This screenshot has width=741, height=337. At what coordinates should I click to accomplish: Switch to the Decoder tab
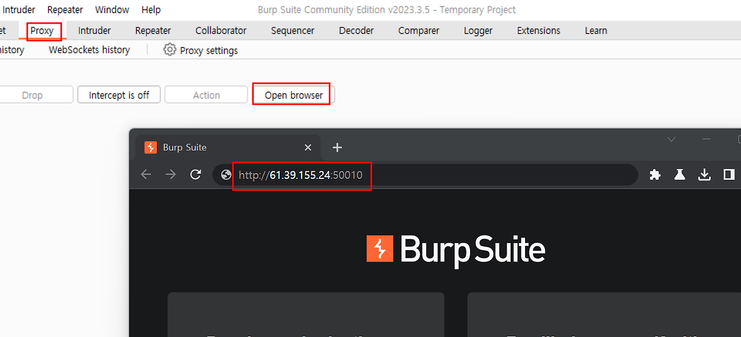coord(356,31)
